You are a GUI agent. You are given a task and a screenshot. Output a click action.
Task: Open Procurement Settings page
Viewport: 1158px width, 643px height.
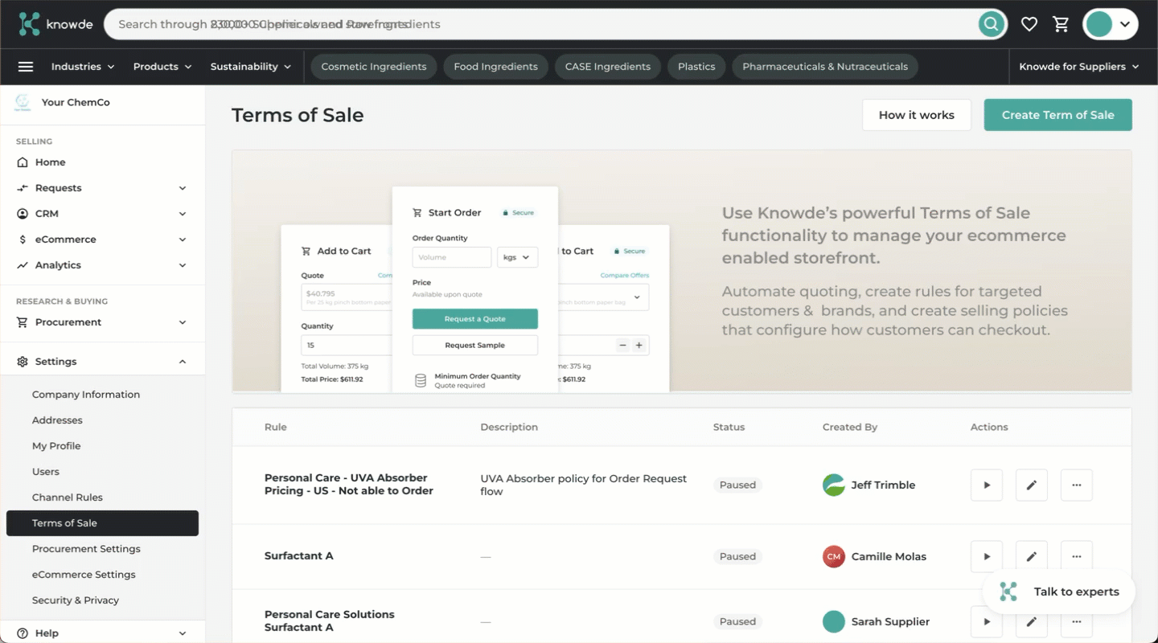point(86,549)
